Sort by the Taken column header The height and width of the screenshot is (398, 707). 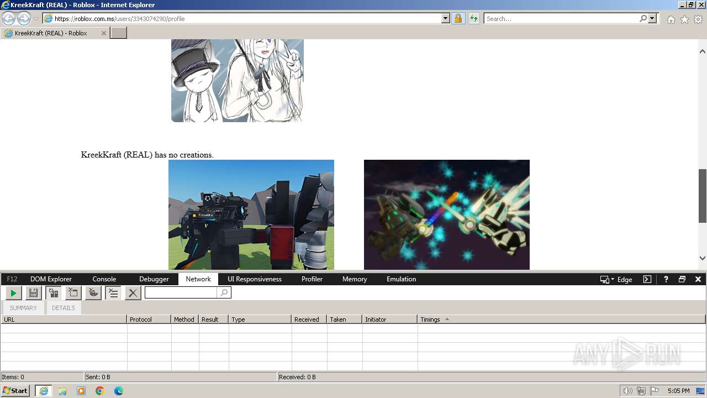(x=345, y=320)
